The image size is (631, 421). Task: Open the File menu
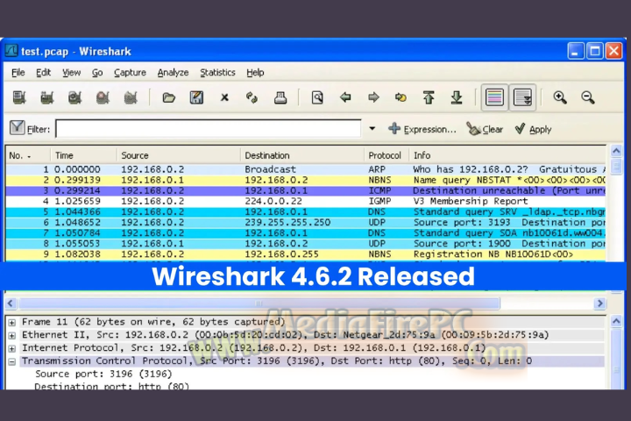(18, 73)
